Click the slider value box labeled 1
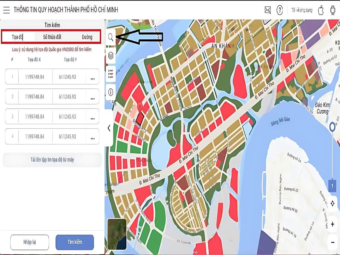The width and height of the screenshot is (340, 255). (332, 186)
